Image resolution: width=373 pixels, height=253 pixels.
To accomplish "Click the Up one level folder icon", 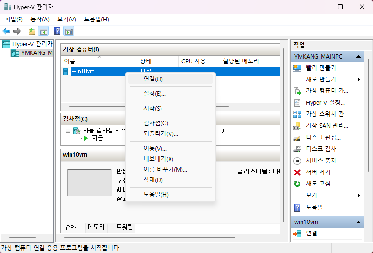I will click(x=31, y=31).
